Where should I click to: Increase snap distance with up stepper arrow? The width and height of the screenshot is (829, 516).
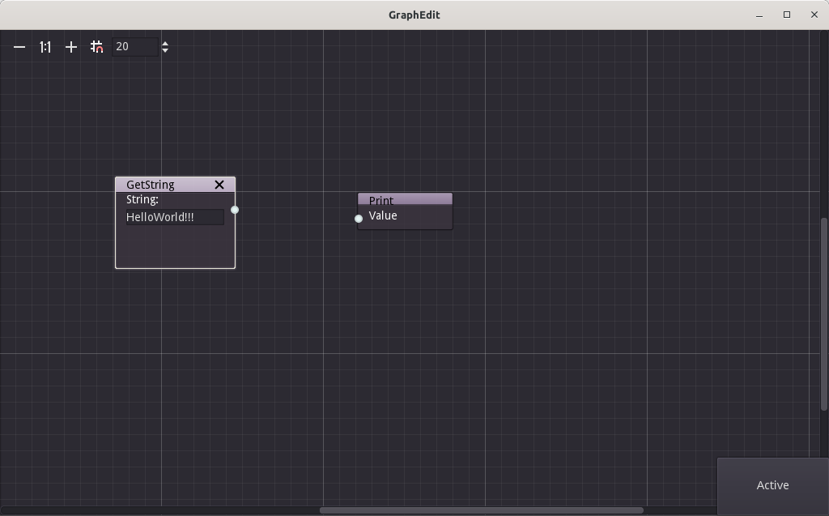pos(165,42)
